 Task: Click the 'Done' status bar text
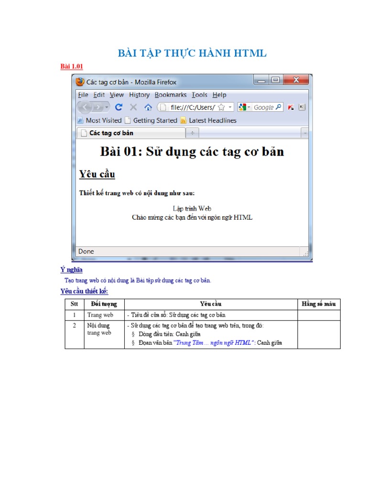[x=86, y=251]
